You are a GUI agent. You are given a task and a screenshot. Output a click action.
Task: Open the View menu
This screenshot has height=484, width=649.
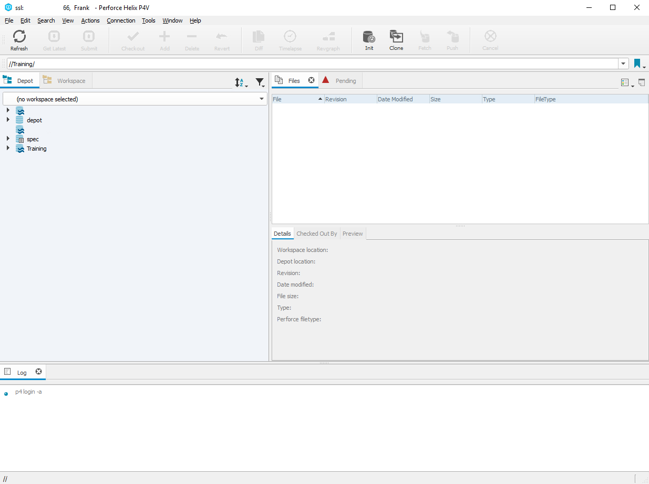(x=68, y=20)
